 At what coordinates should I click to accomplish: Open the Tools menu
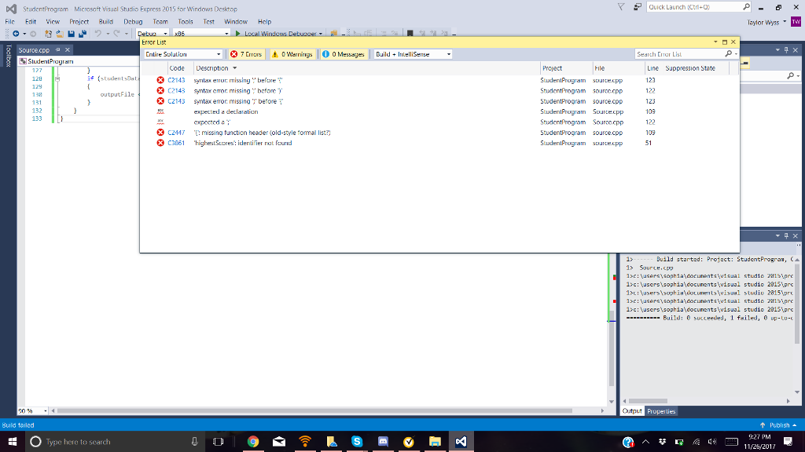(186, 21)
